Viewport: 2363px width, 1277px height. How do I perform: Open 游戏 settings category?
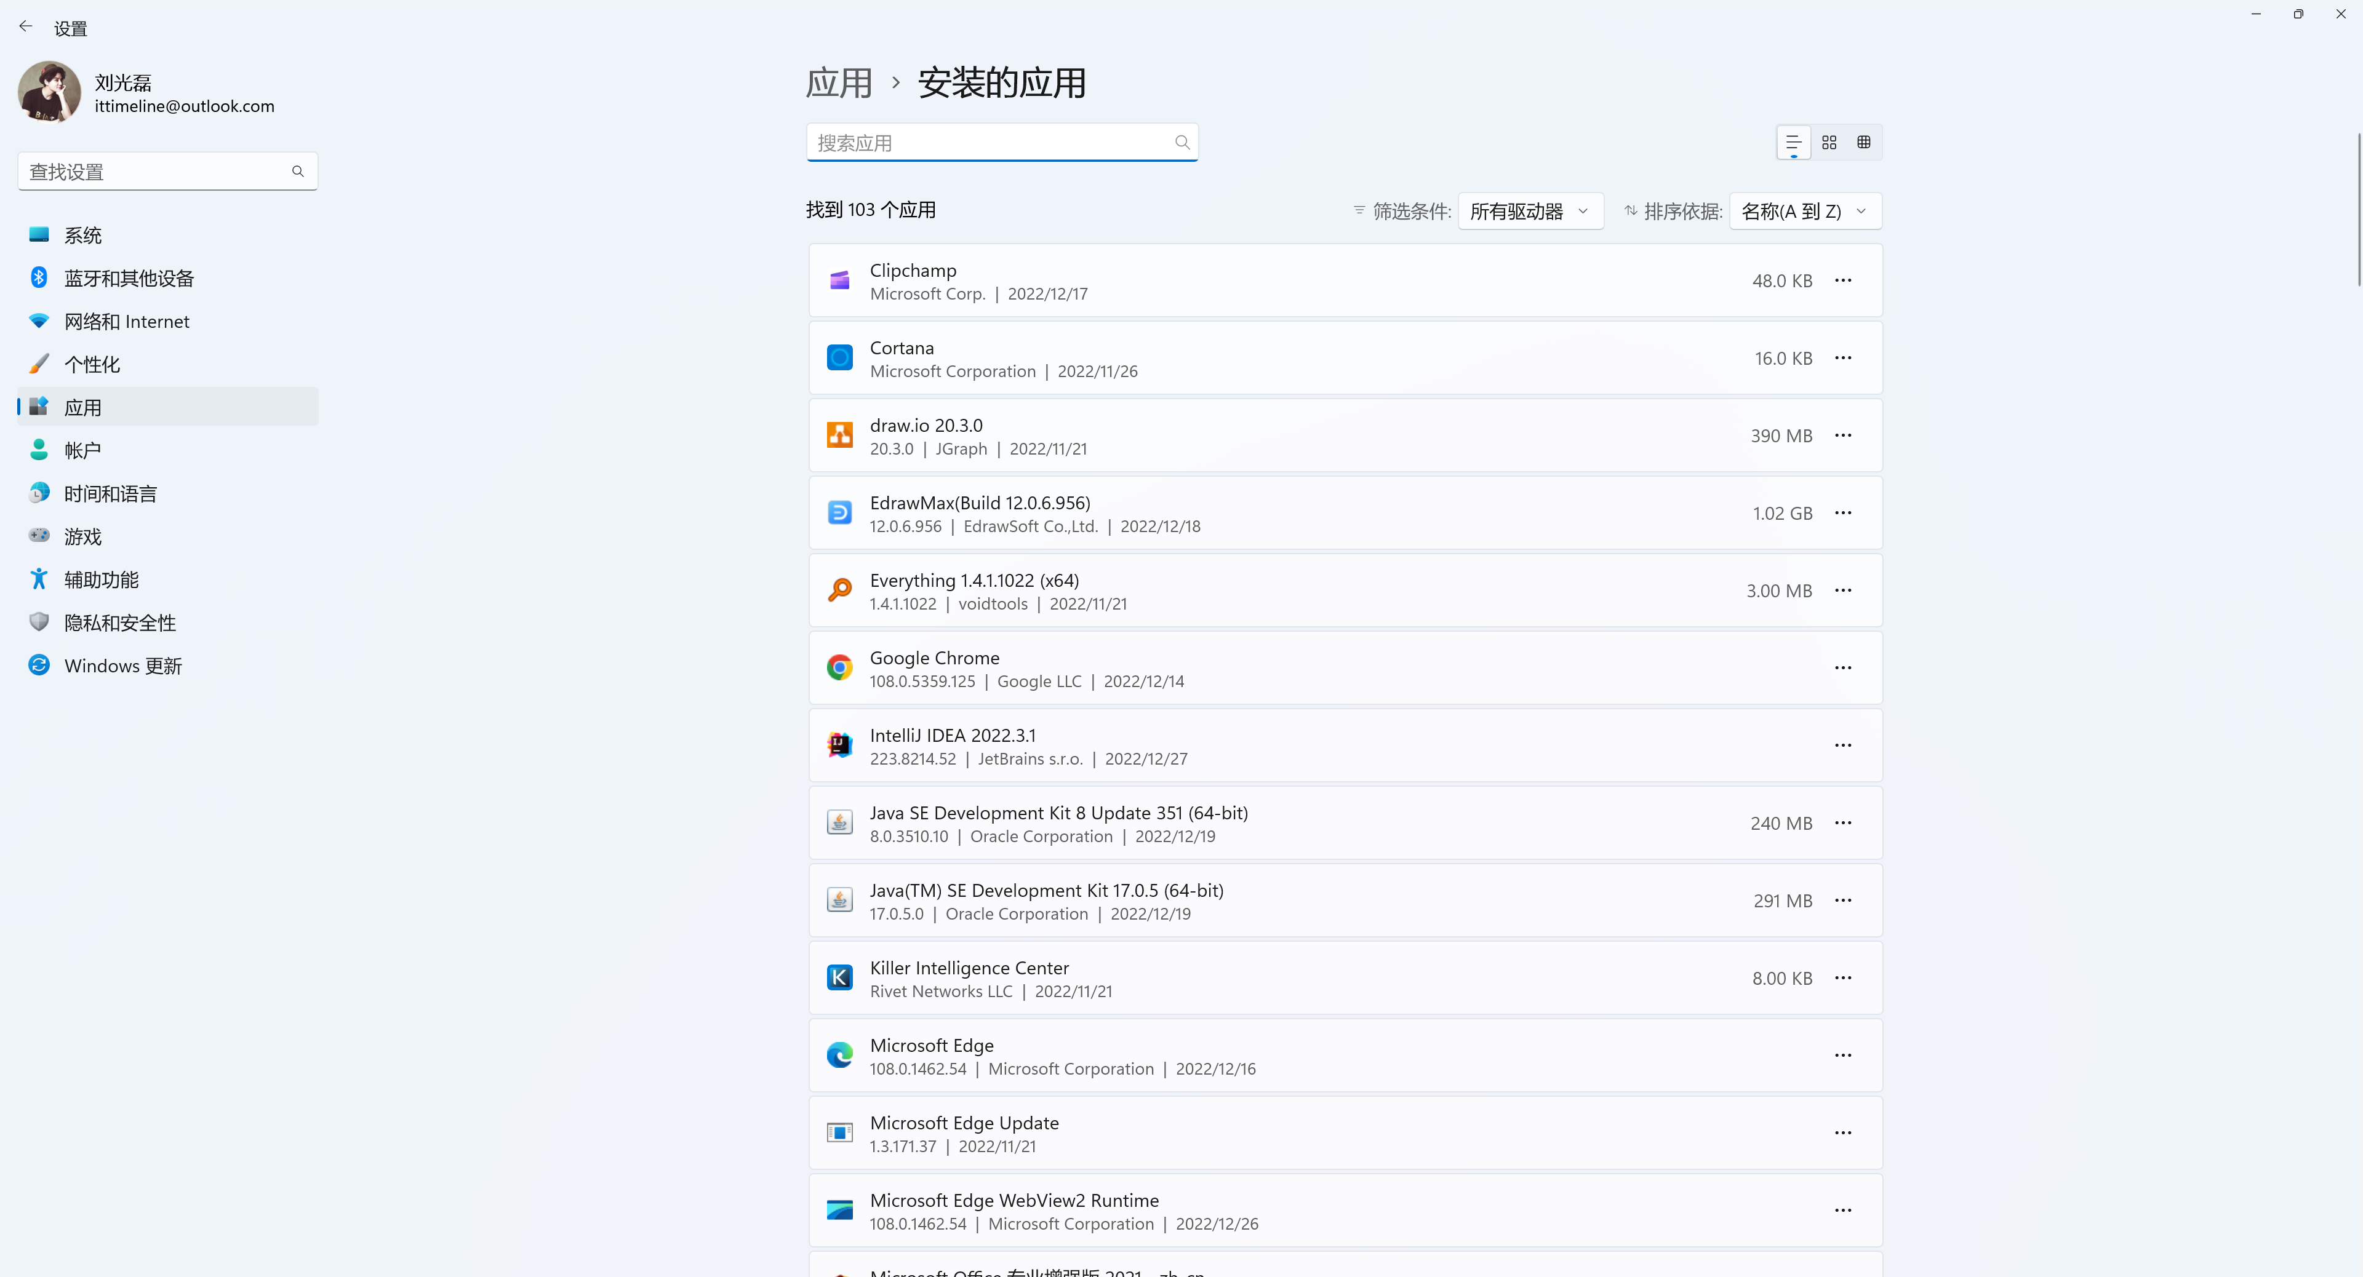(x=168, y=536)
